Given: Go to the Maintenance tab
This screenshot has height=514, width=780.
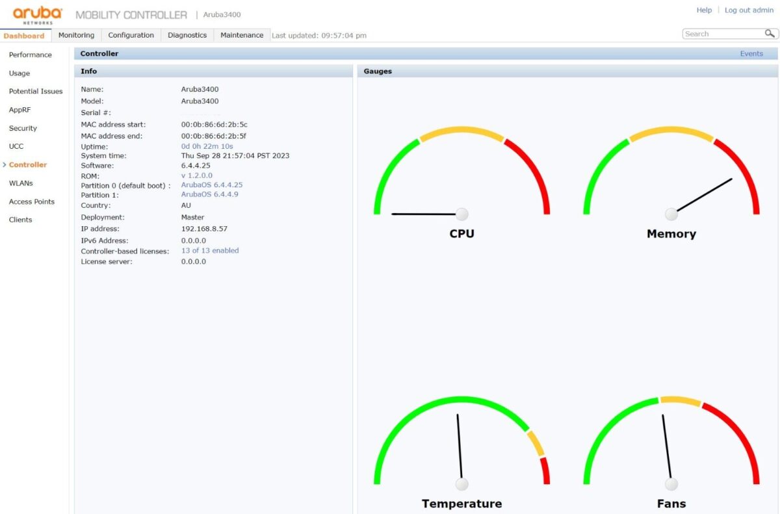Looking at the screenshot, I should pos(242,35).
